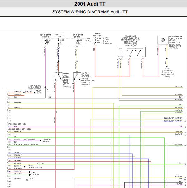Select the "GRY/RED" wire label at pin 36
The image size is (187, 188).
pyautogui.click(x=17, y=161)
